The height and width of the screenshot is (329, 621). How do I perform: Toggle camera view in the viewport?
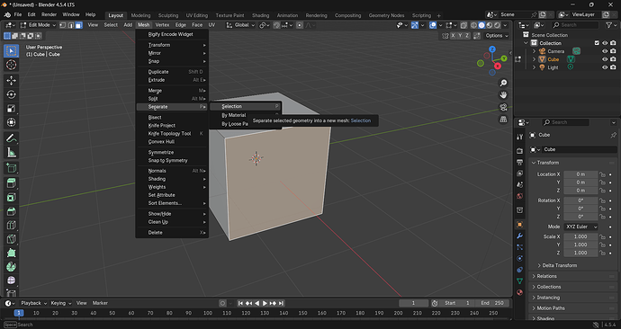pos(503,107)
